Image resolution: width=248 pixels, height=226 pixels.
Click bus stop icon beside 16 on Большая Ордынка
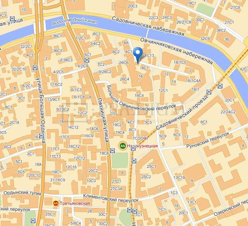tap(41, 136)
